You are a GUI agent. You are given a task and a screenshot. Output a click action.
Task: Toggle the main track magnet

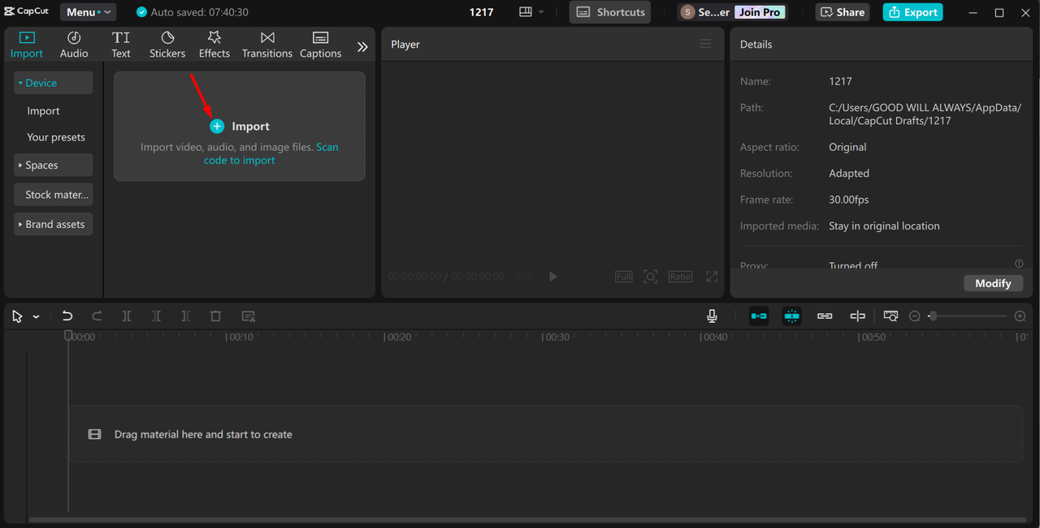[759, 316]
